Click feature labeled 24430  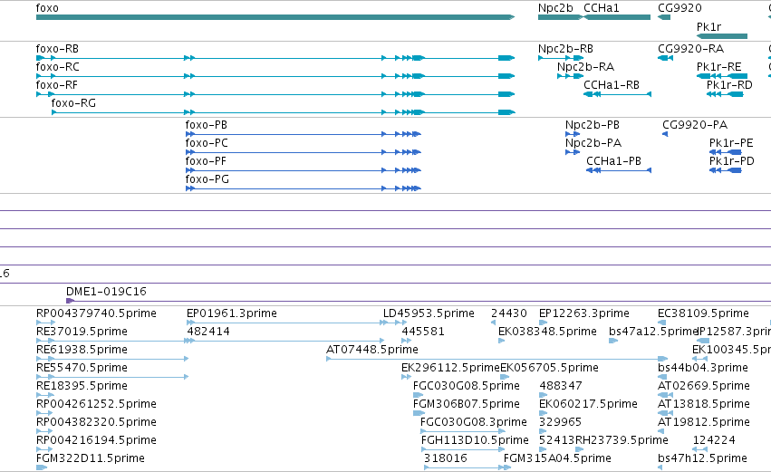[509, 313]
